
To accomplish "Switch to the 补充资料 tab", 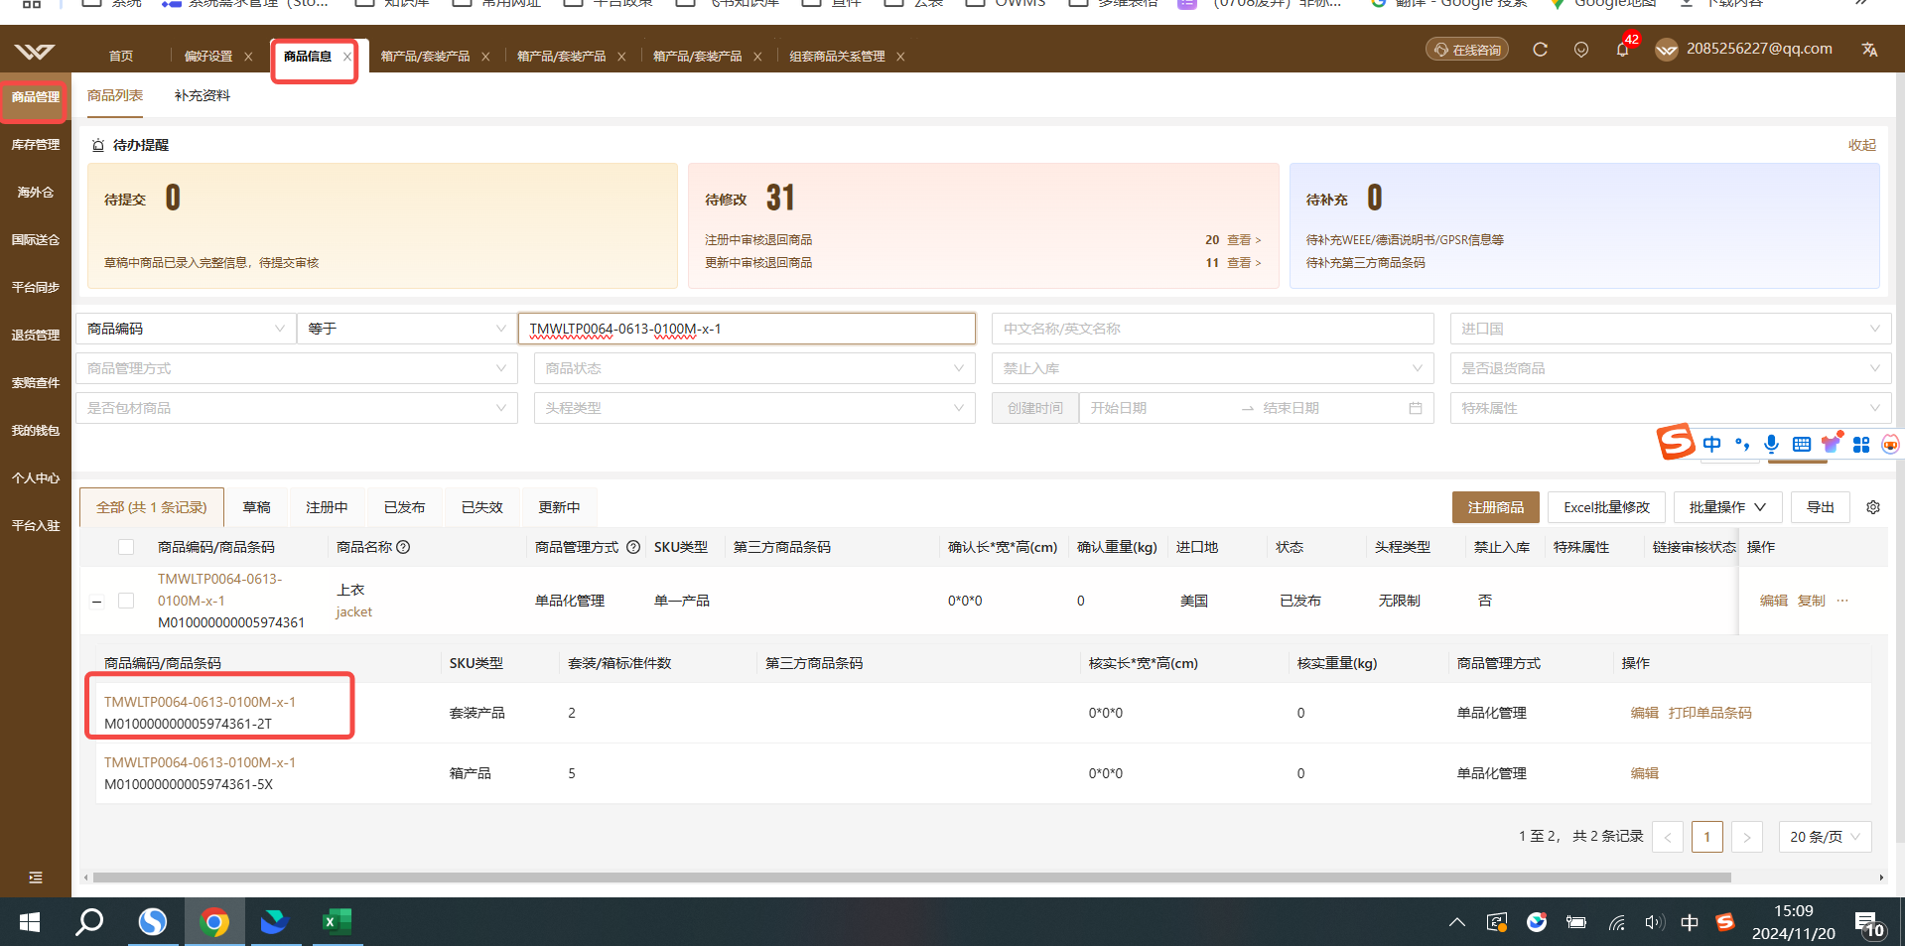I will (x=203, y=95).
